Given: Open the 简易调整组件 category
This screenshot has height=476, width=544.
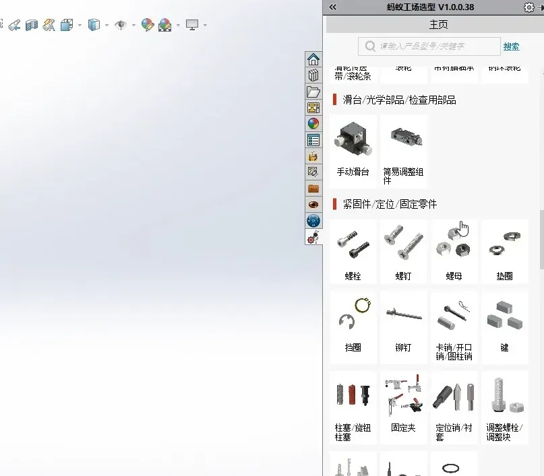Looking at the screenshot, I should [404, 151].
